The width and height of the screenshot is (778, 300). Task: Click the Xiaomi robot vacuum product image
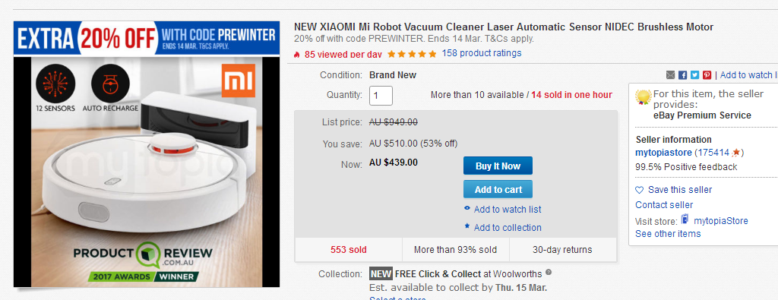[x=147, y=153]
